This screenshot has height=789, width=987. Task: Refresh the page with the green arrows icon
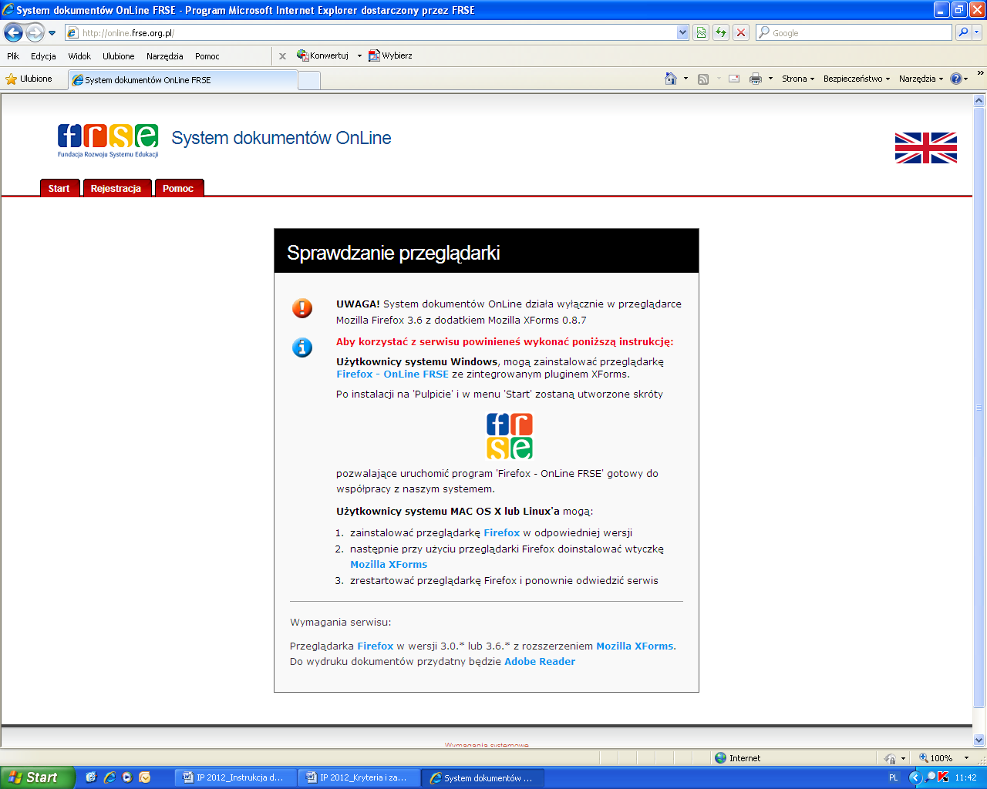[x=721, y=32]
